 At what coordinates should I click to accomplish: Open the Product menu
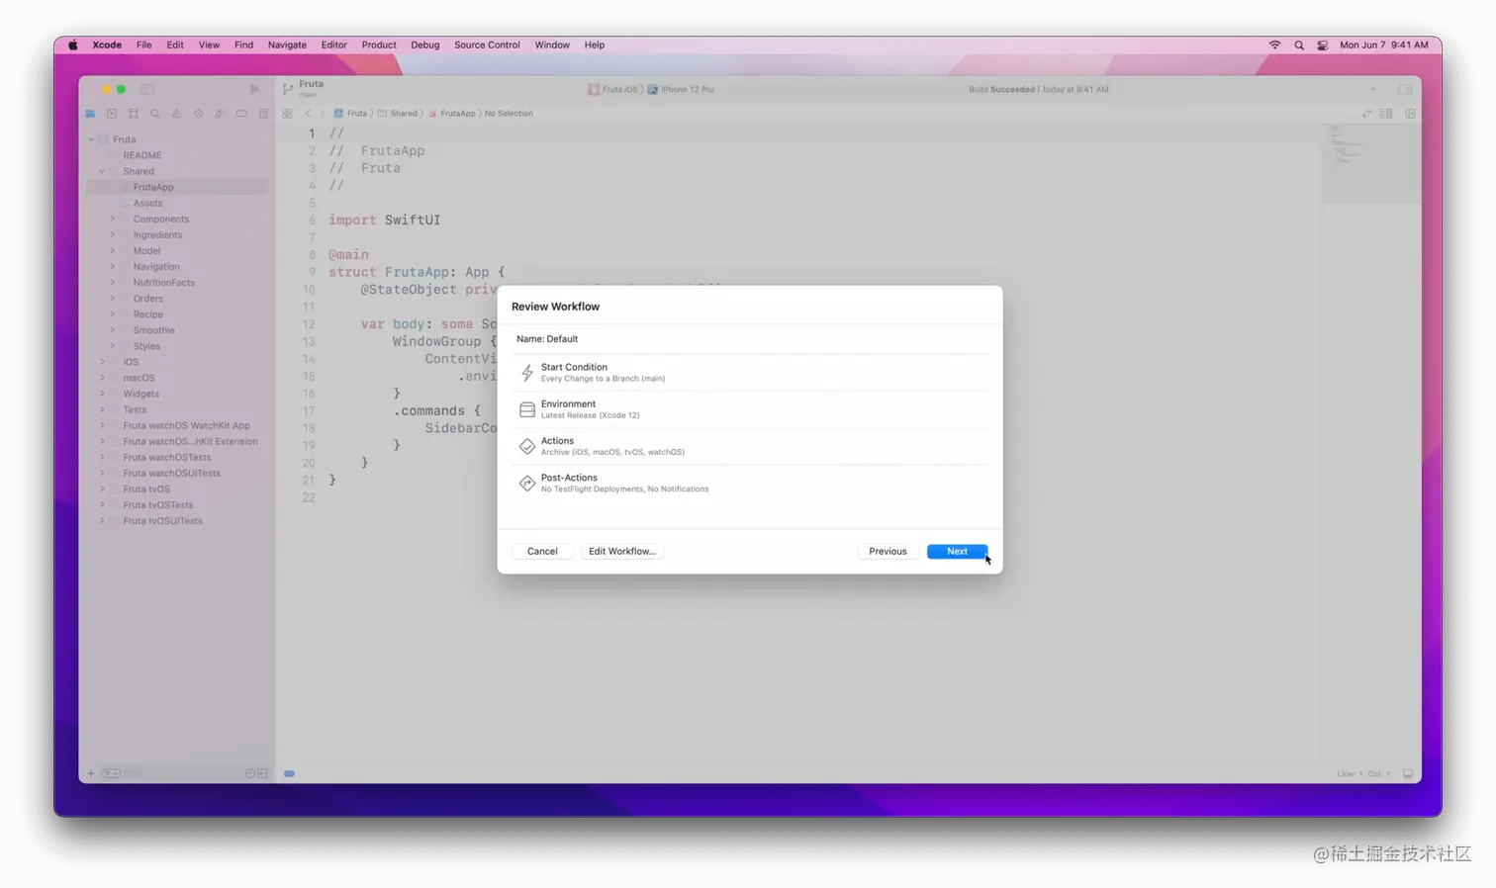(x=379, y=44)
